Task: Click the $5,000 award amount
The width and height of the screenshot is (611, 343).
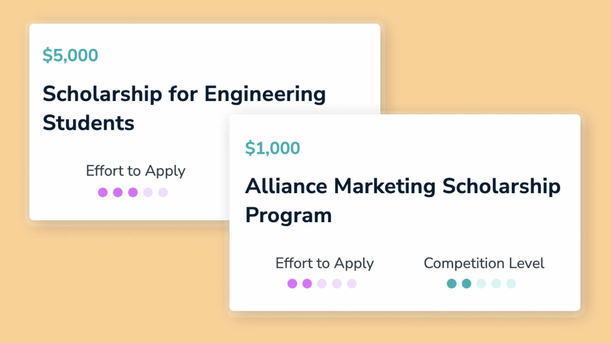Action: pos(70,55)
